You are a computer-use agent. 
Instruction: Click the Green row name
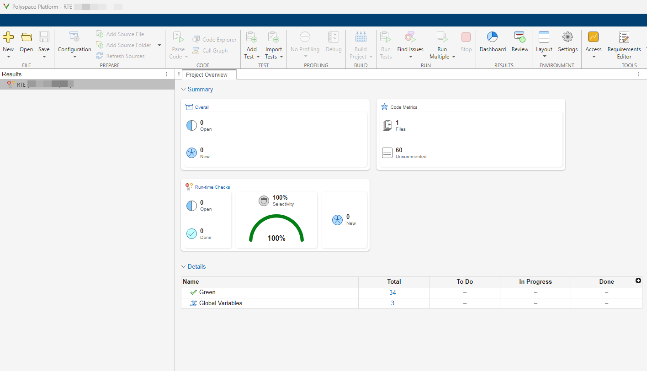click(207, 292)
